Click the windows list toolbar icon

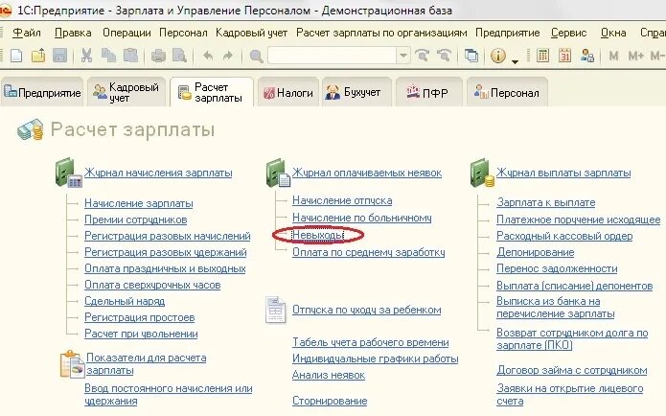click(x=471, y=56)
